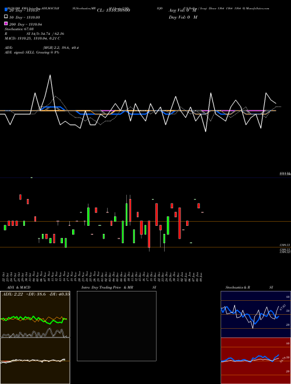Click the 'Stochastics & R' panel title

237,287
